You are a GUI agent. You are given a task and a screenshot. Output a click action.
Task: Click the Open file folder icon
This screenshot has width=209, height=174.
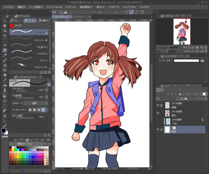65,12
